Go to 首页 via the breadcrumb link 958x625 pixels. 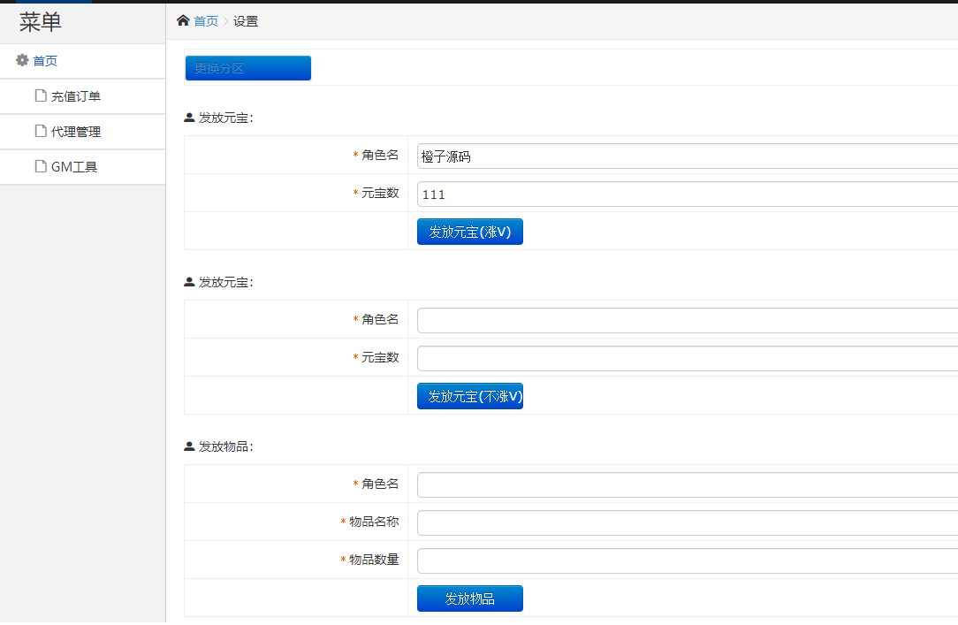206,21
